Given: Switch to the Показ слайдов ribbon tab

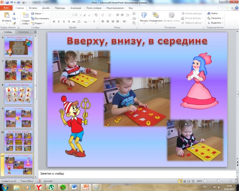Looking at the screenshot, I should [x=94, y=8].
